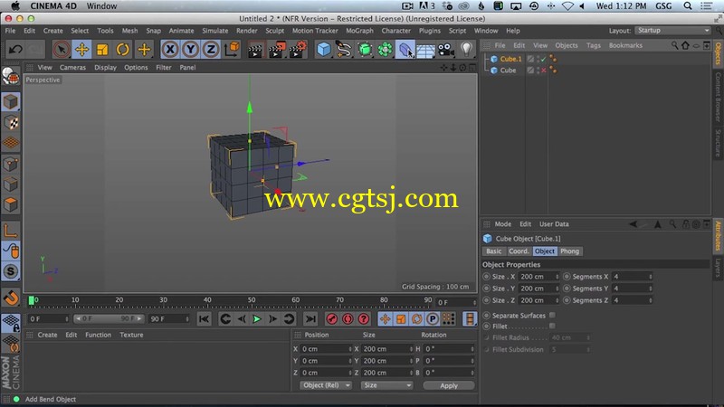Viewport: 724px width, 407px height.
Task: Open the Array modeling objects icon
Action: point(386,50)
